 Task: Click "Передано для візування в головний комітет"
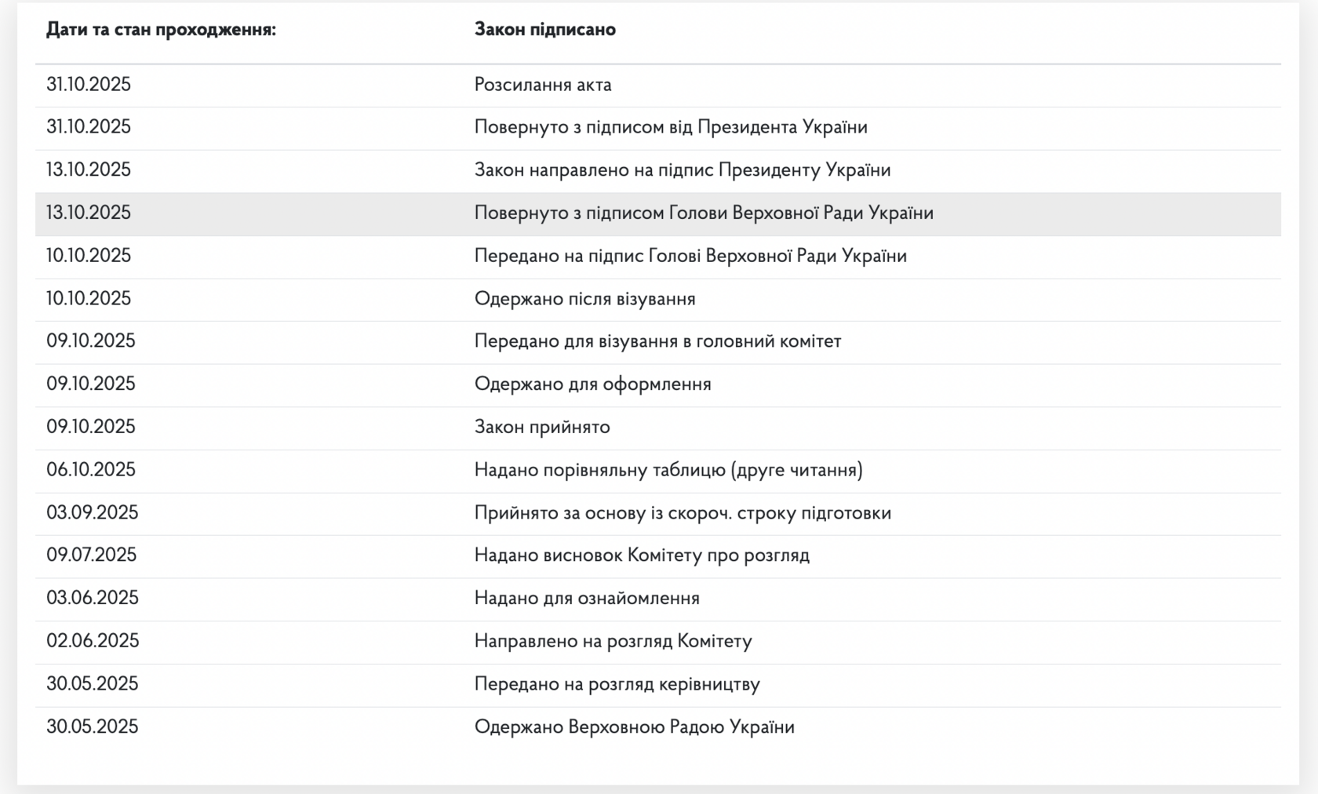(x=657, y=341)
